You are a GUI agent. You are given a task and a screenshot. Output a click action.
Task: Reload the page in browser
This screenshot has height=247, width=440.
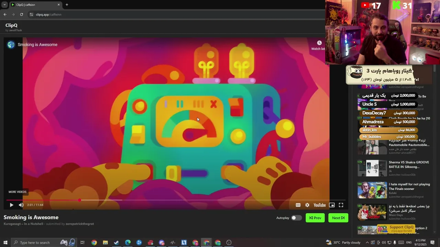pos(21,14)
